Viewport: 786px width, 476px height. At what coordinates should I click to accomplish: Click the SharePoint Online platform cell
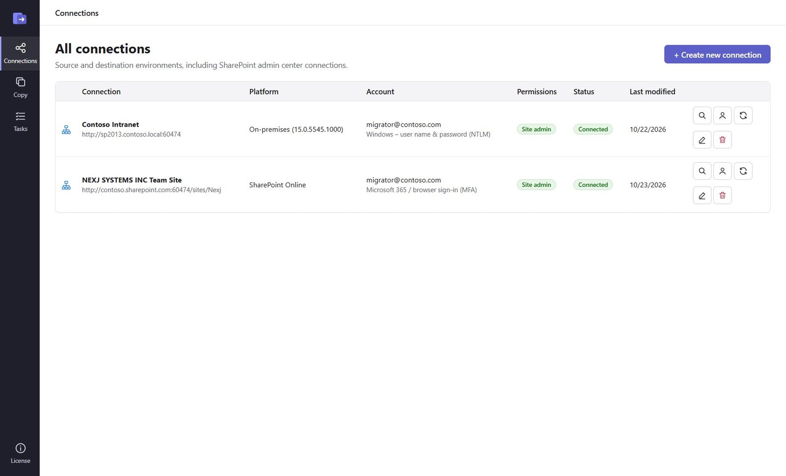click(278, 185)
